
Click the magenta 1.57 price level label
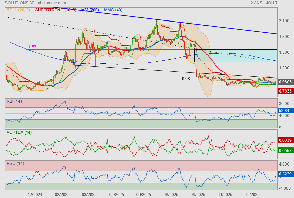[x=32, y=47]
